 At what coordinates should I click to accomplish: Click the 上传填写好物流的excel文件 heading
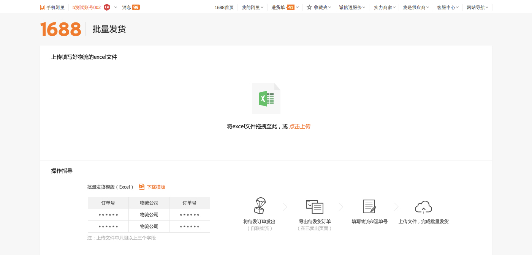click(x=84, y=57)
